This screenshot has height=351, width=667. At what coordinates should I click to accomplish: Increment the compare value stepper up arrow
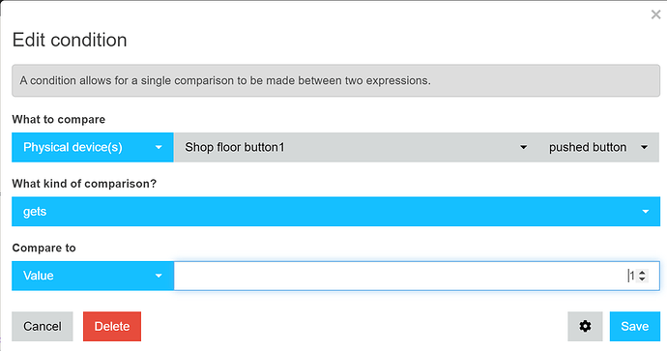tap(642, 273)
